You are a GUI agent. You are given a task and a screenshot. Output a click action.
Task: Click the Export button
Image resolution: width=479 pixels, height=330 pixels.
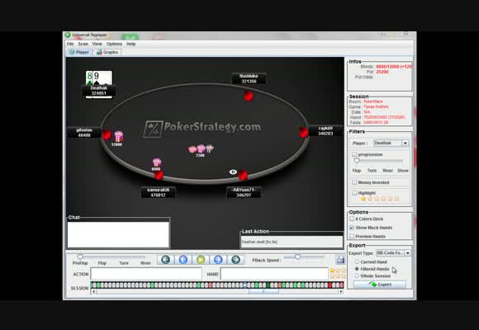coord(380,285)
